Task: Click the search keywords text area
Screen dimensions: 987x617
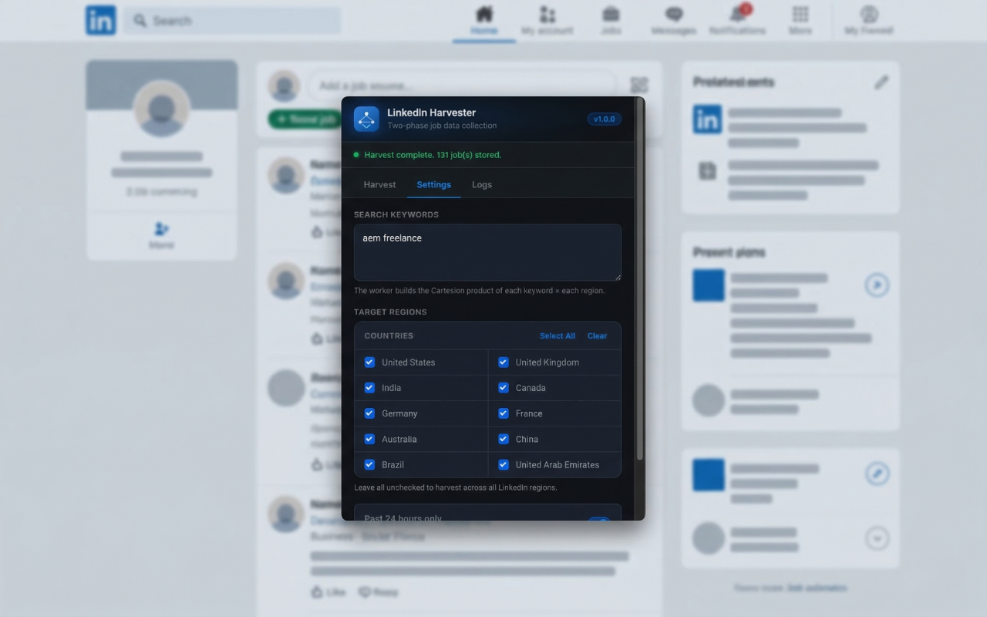Action: tap(487, 252)
